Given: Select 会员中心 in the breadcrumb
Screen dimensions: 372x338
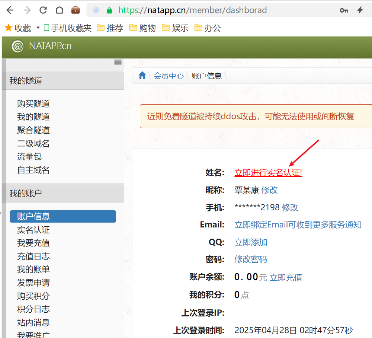Looking at the screenshot, I should (x=169, y=76).
